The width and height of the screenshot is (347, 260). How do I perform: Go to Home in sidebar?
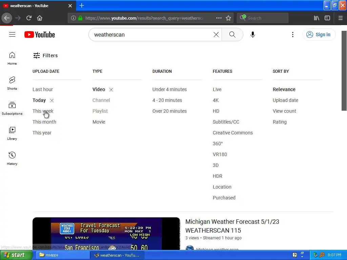pyautogui.click(x=12, y=58)
